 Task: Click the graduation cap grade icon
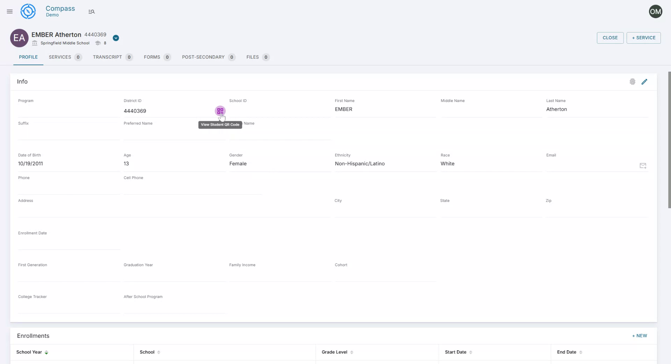98,43
